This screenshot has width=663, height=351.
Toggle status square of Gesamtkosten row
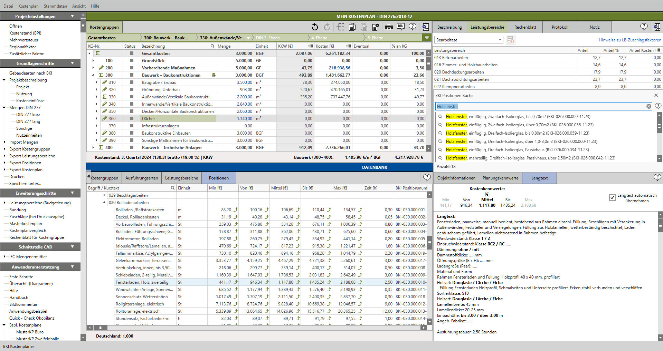click(132, 53)
